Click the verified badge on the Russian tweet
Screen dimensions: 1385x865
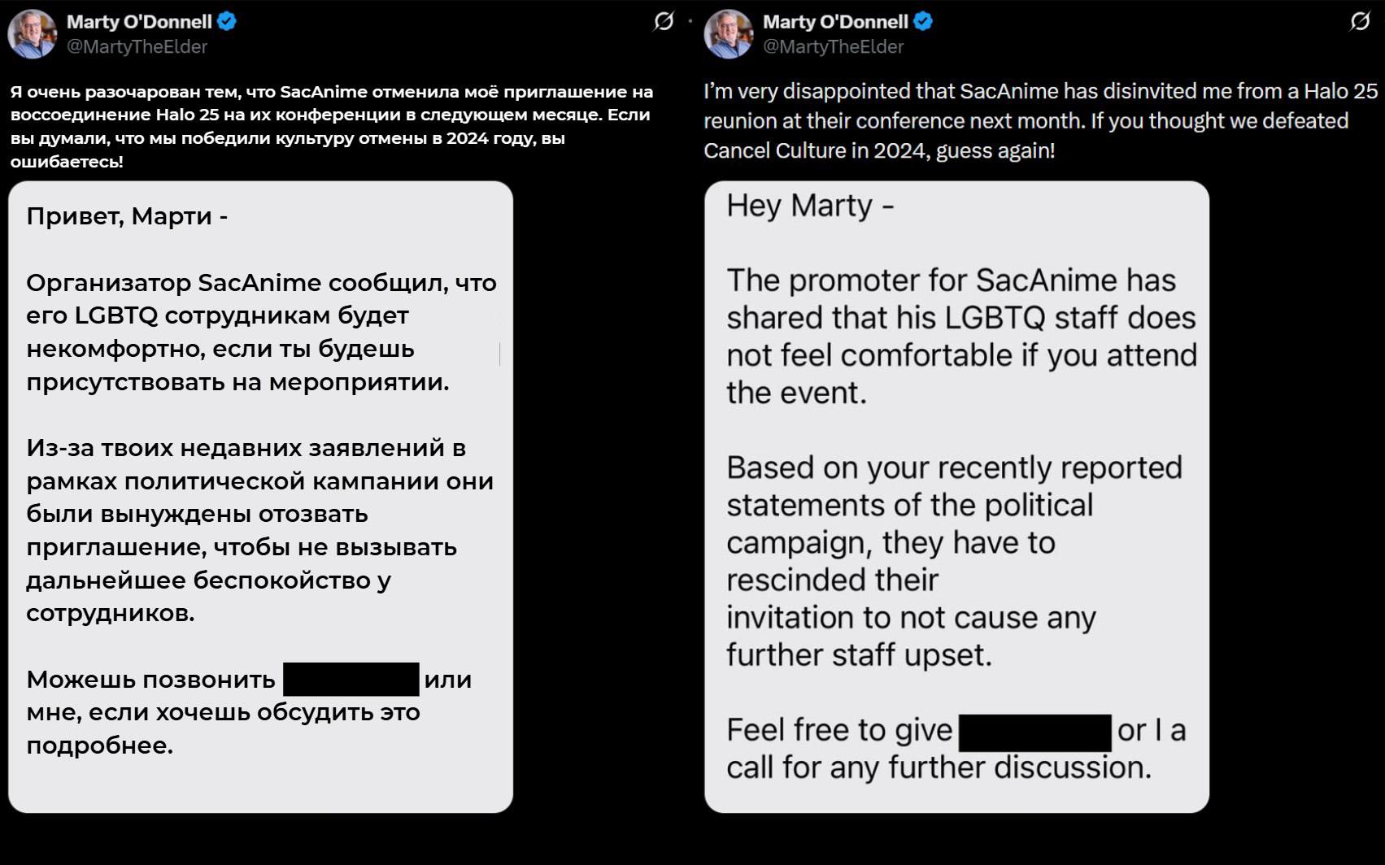[x=227, y=22]
